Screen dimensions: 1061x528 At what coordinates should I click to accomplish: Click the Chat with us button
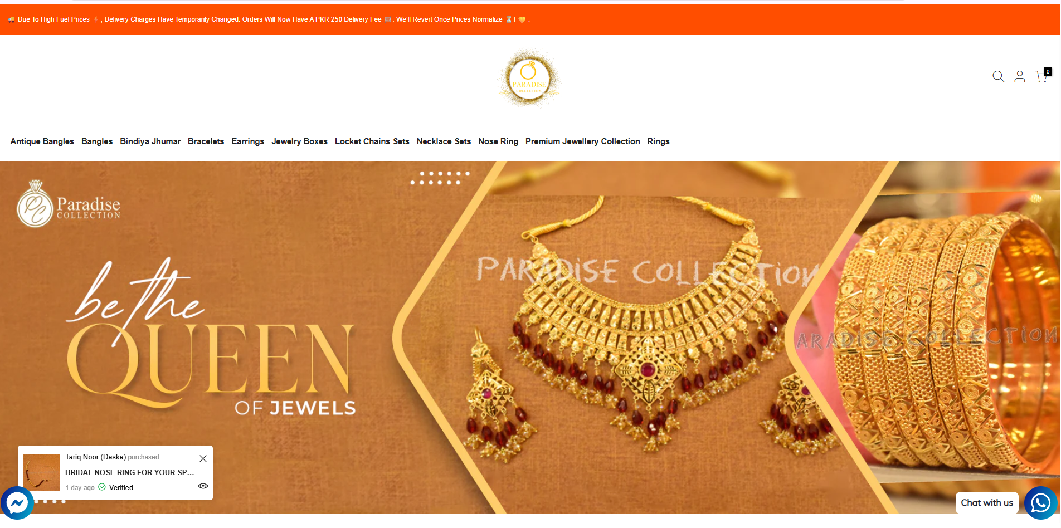pos(986,503)
